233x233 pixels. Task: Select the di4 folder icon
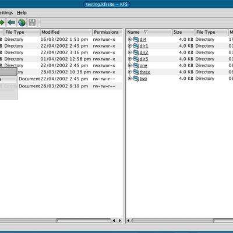(136, 40)
